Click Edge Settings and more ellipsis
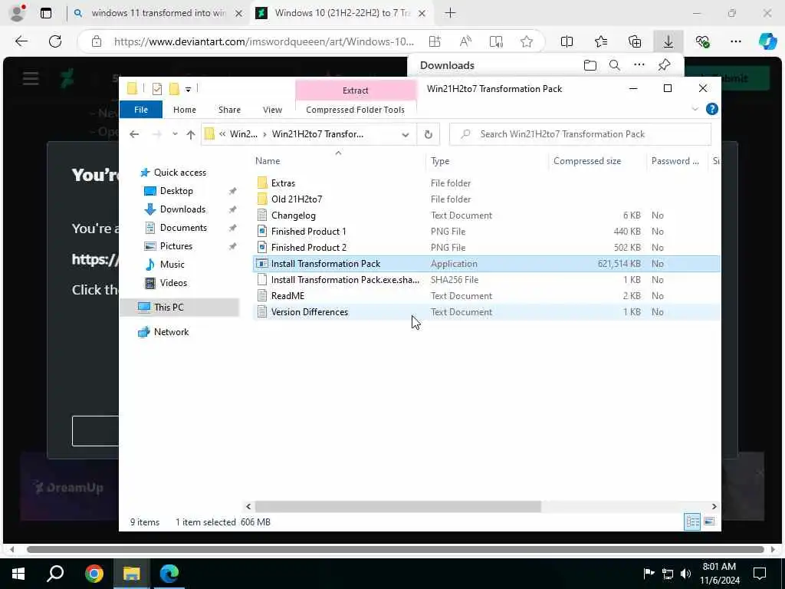 735,41
